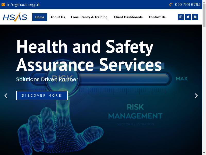
Task: Click the Health and Safety Assurance Services heading
Action: pyautogui.click(x=89, y=56)
